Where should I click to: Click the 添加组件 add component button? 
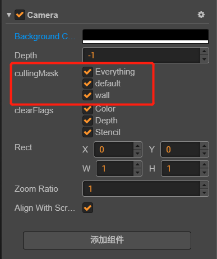107,240
